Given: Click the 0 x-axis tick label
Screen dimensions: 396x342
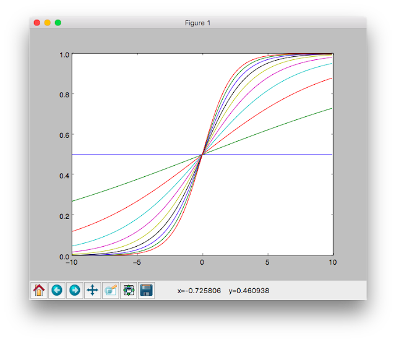Looking at the screenshot, I should point(202,262).
